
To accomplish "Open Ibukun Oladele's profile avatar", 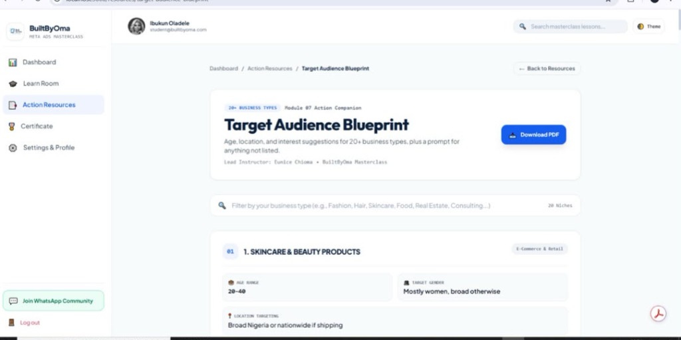I will tap(136, 26).
